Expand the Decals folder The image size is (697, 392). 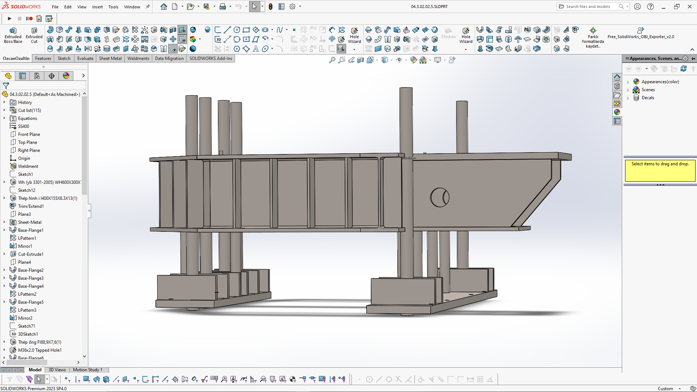point(628,98)
